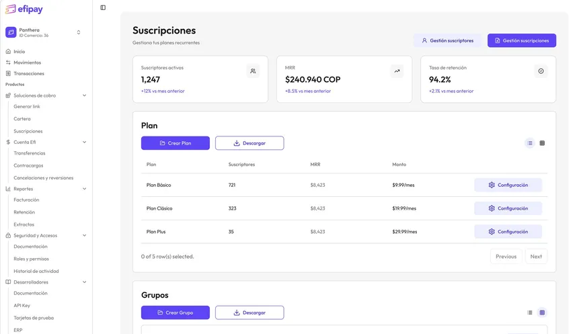Open Configuración for Plan Plus
The height and width of the screenshot is (334, 581).
tap(508, 232)
